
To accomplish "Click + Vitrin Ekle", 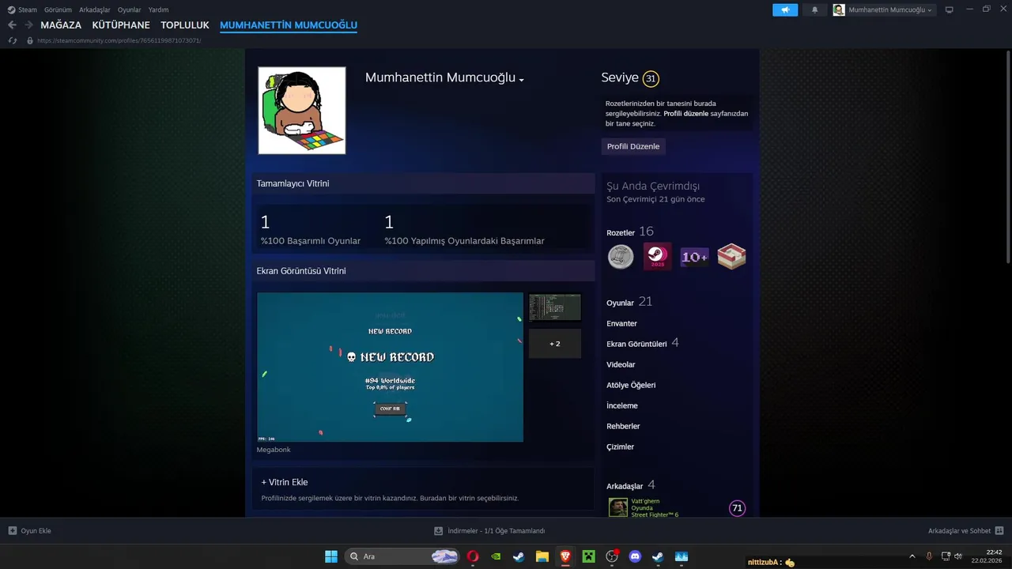I will 285,482.
